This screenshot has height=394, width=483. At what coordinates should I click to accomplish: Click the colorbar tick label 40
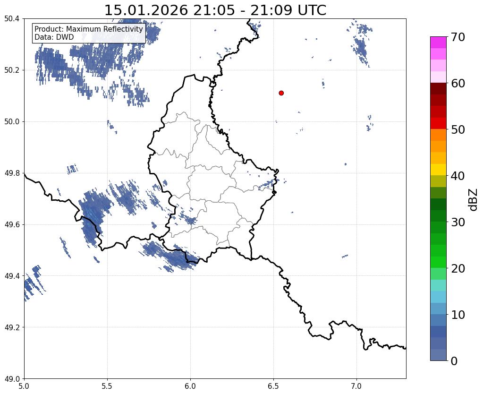458,176
